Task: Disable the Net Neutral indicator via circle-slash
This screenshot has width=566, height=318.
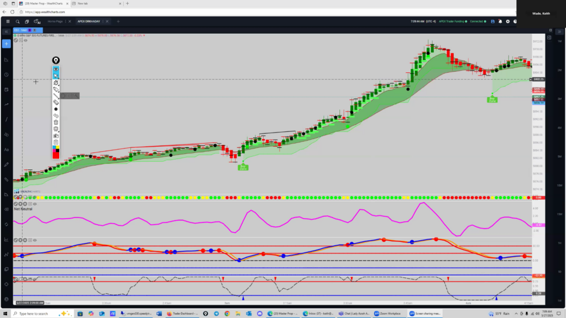Action: (15, 204)
